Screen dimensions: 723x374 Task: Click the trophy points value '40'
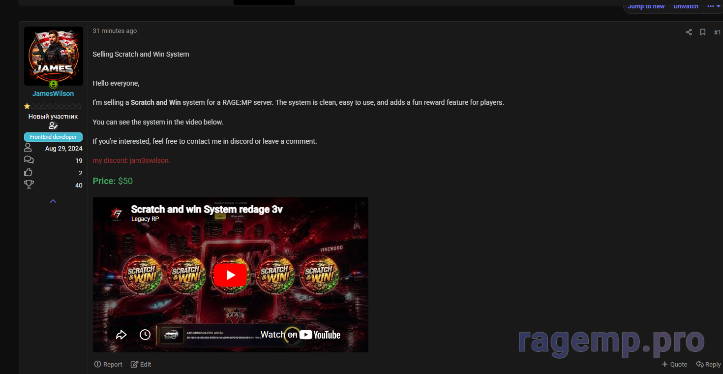pos(79,185)
